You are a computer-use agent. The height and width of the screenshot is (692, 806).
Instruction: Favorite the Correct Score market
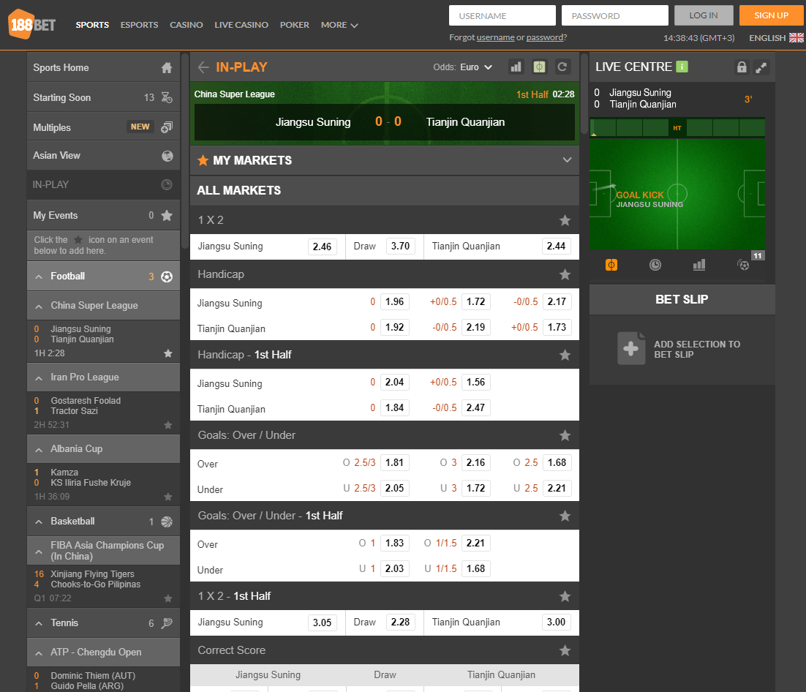pyautogui.click(x=565, y=650)
